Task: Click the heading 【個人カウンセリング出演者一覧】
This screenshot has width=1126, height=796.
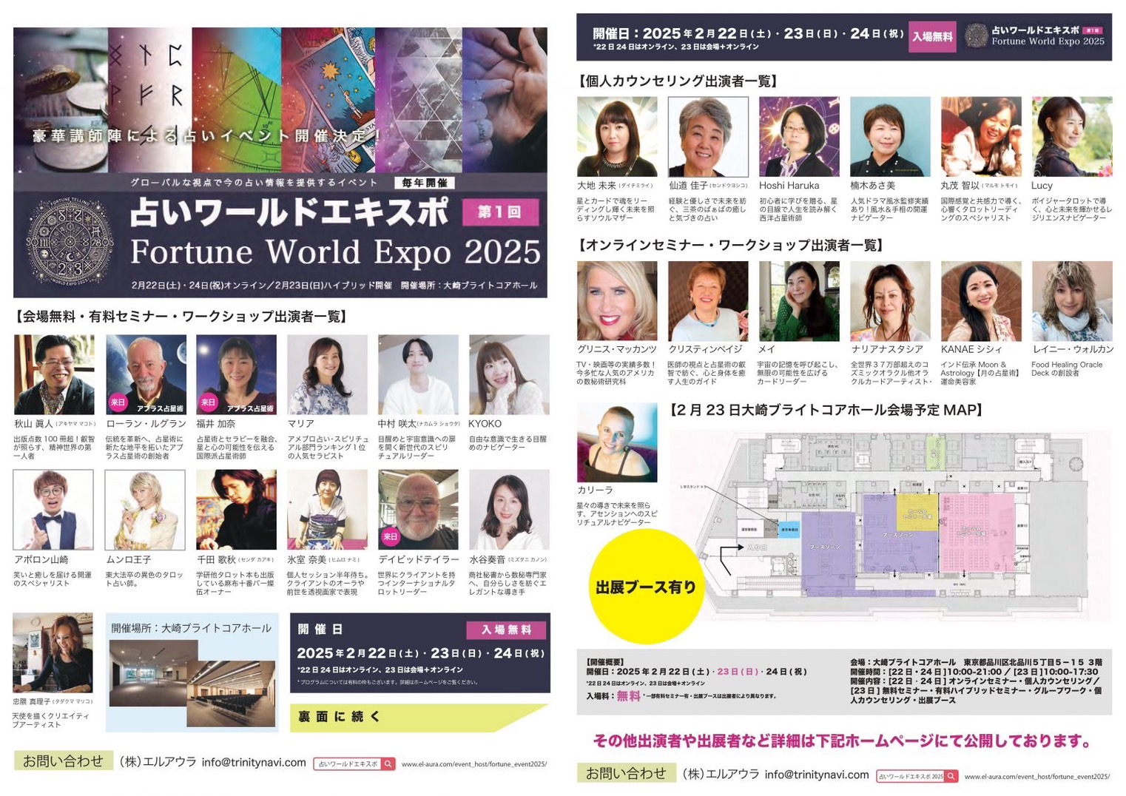Action: (x=678, y=81)
